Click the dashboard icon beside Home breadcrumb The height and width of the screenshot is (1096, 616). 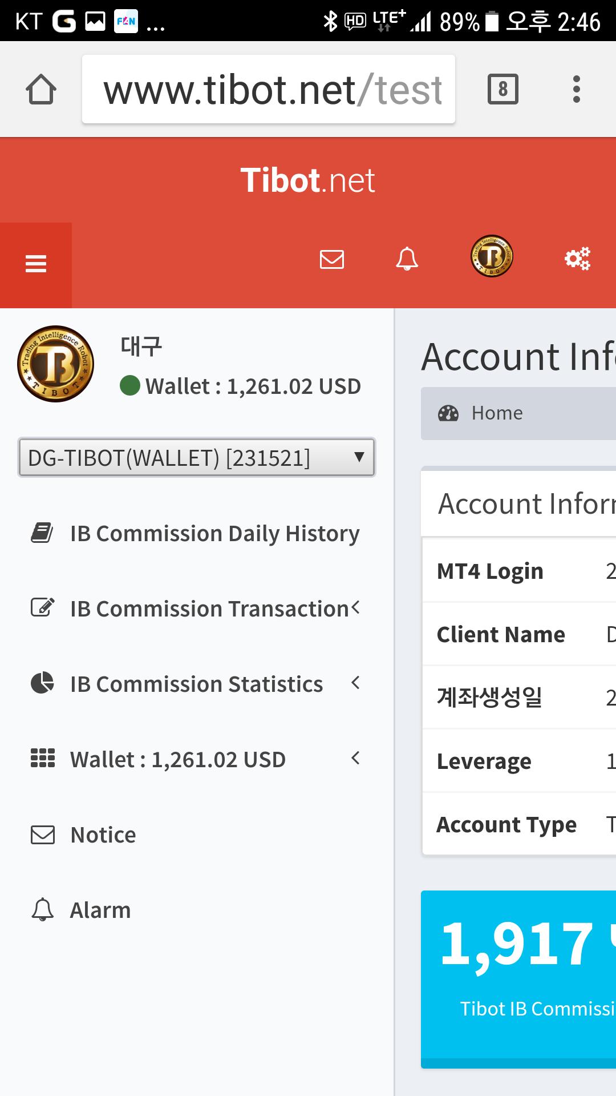(x=448, y=413)
